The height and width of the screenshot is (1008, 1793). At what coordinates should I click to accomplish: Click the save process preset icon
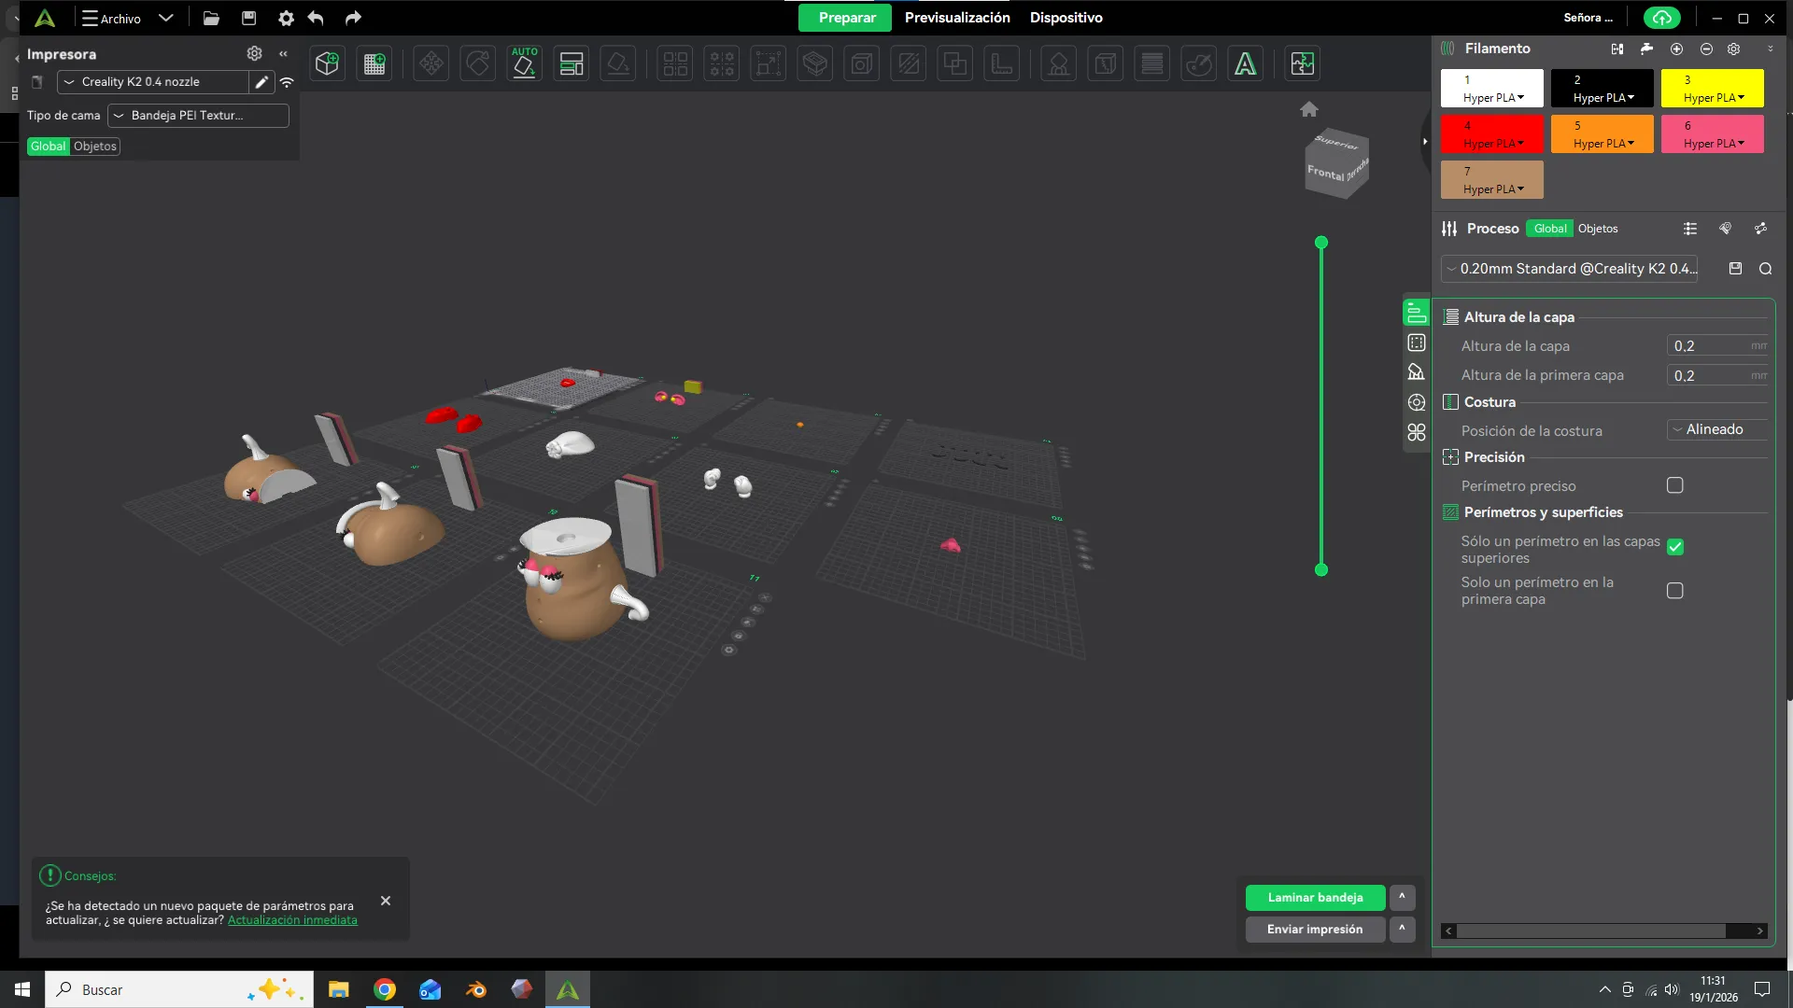pos(1735,269)
